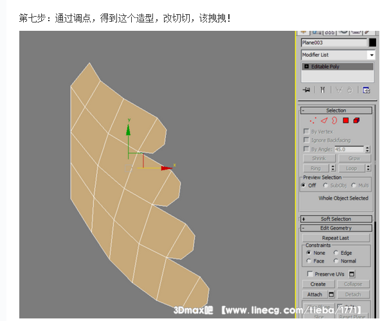Viewport: 380px width, 321px height.
Task: Expand Editable Poly plus in stack
Action: tap(306, 66)
